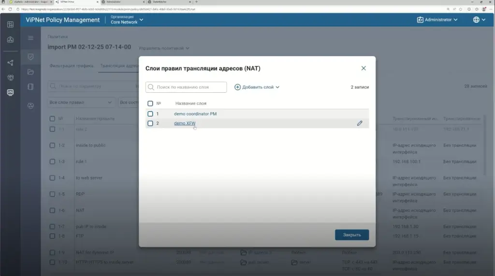Check the rule 1-6 NAT checkbox

pos(52,211)
